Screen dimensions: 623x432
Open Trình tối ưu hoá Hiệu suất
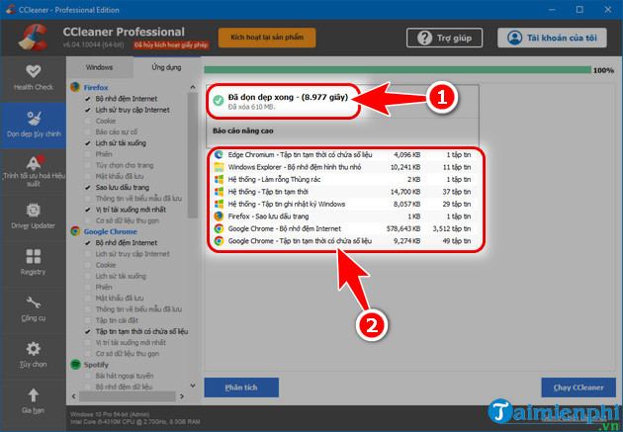point(33,171)
